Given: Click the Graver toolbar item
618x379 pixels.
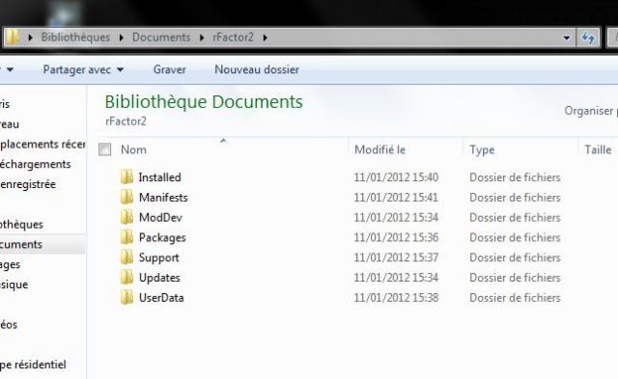Looking at the screenshot, I should (x=170, y=69).
